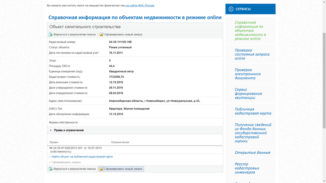
Task: Click the icon on the bottom 'Сформировать новый запрос' button
Action: [101, 169]
